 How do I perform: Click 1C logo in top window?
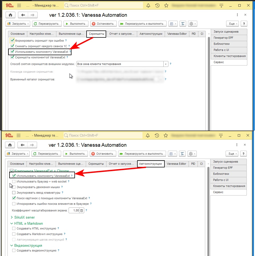10,5
